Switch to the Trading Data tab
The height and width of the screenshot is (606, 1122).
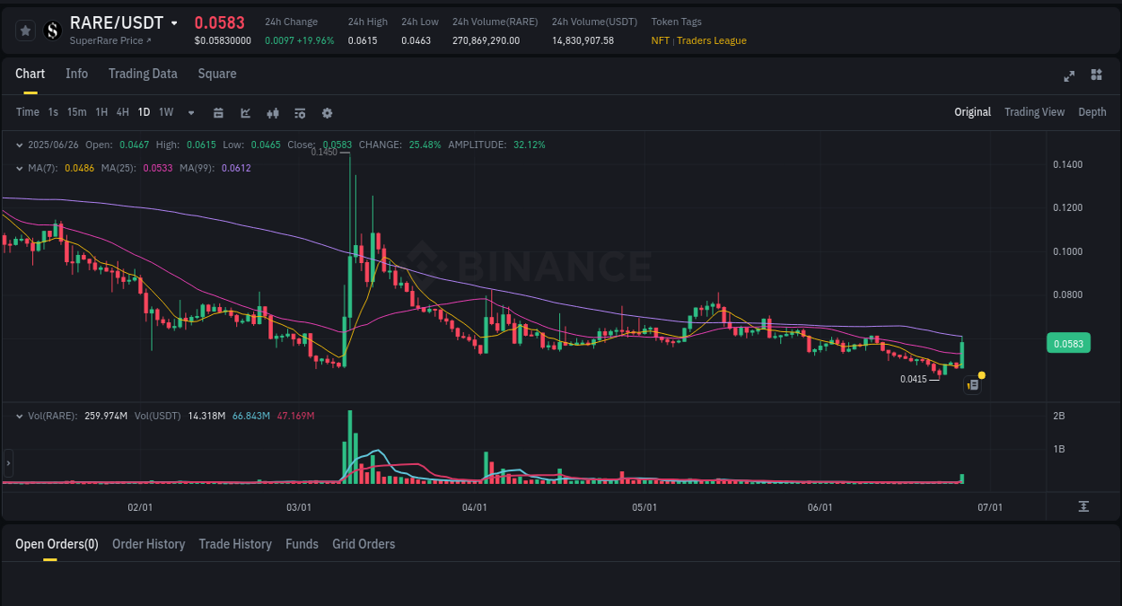143,74
